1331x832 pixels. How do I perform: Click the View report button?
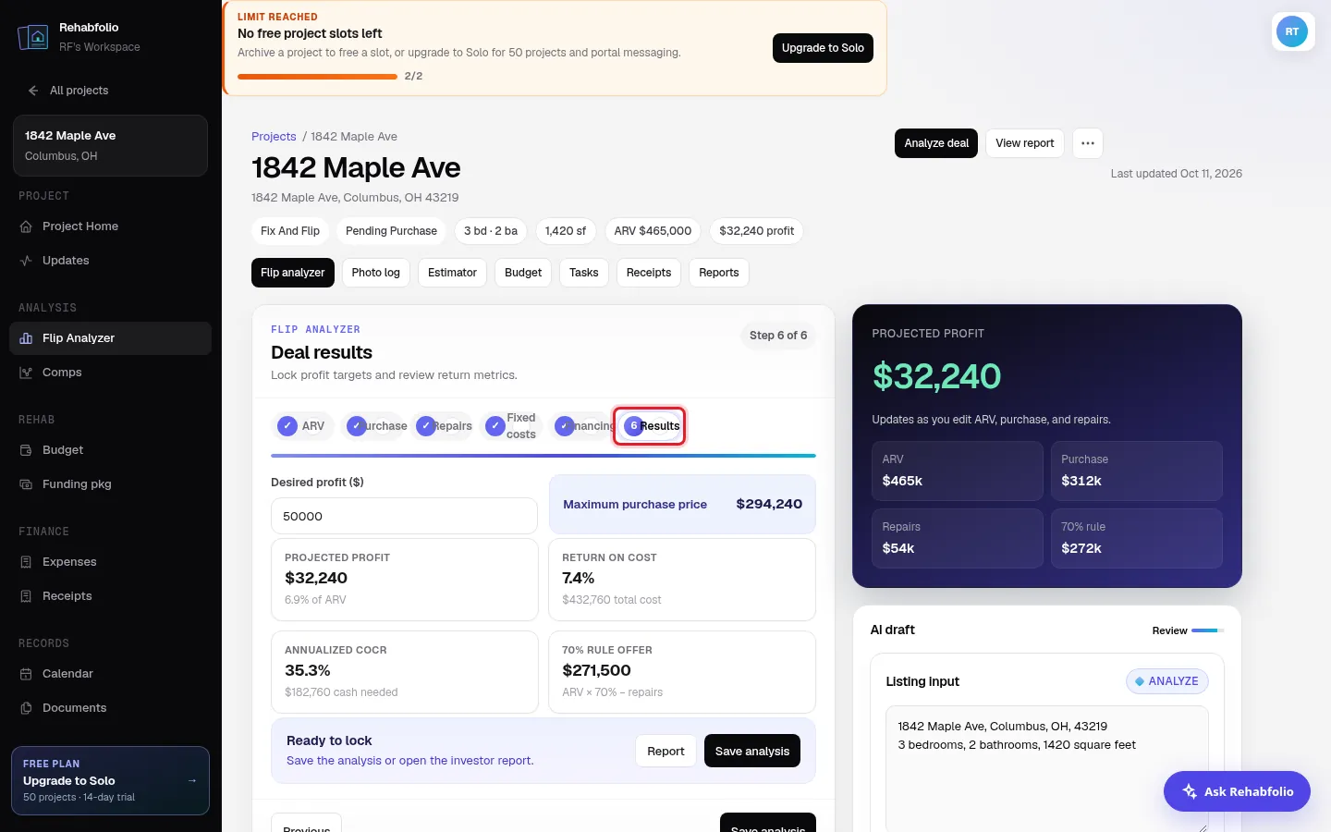[1025, 143]
